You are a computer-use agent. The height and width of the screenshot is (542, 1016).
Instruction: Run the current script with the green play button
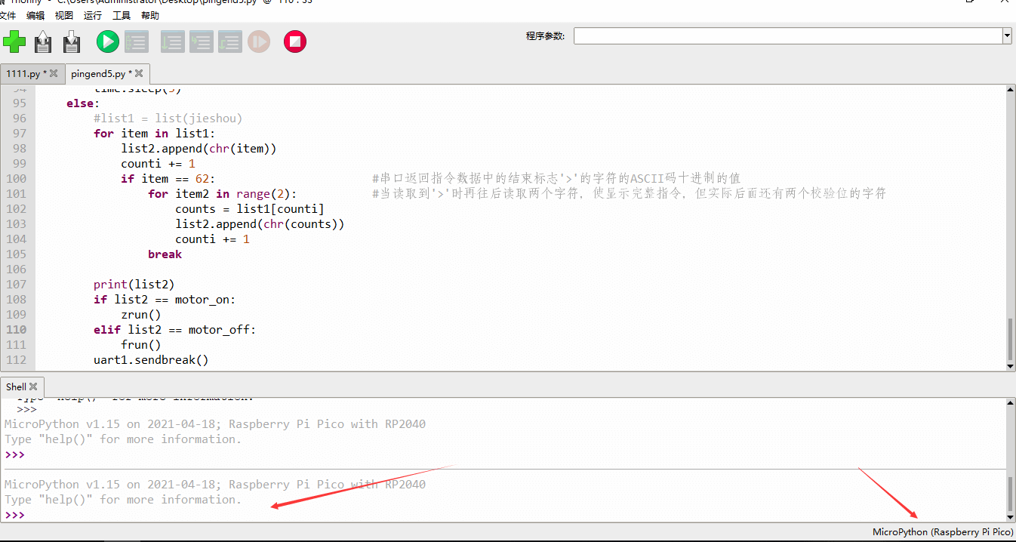click(108, 42)
